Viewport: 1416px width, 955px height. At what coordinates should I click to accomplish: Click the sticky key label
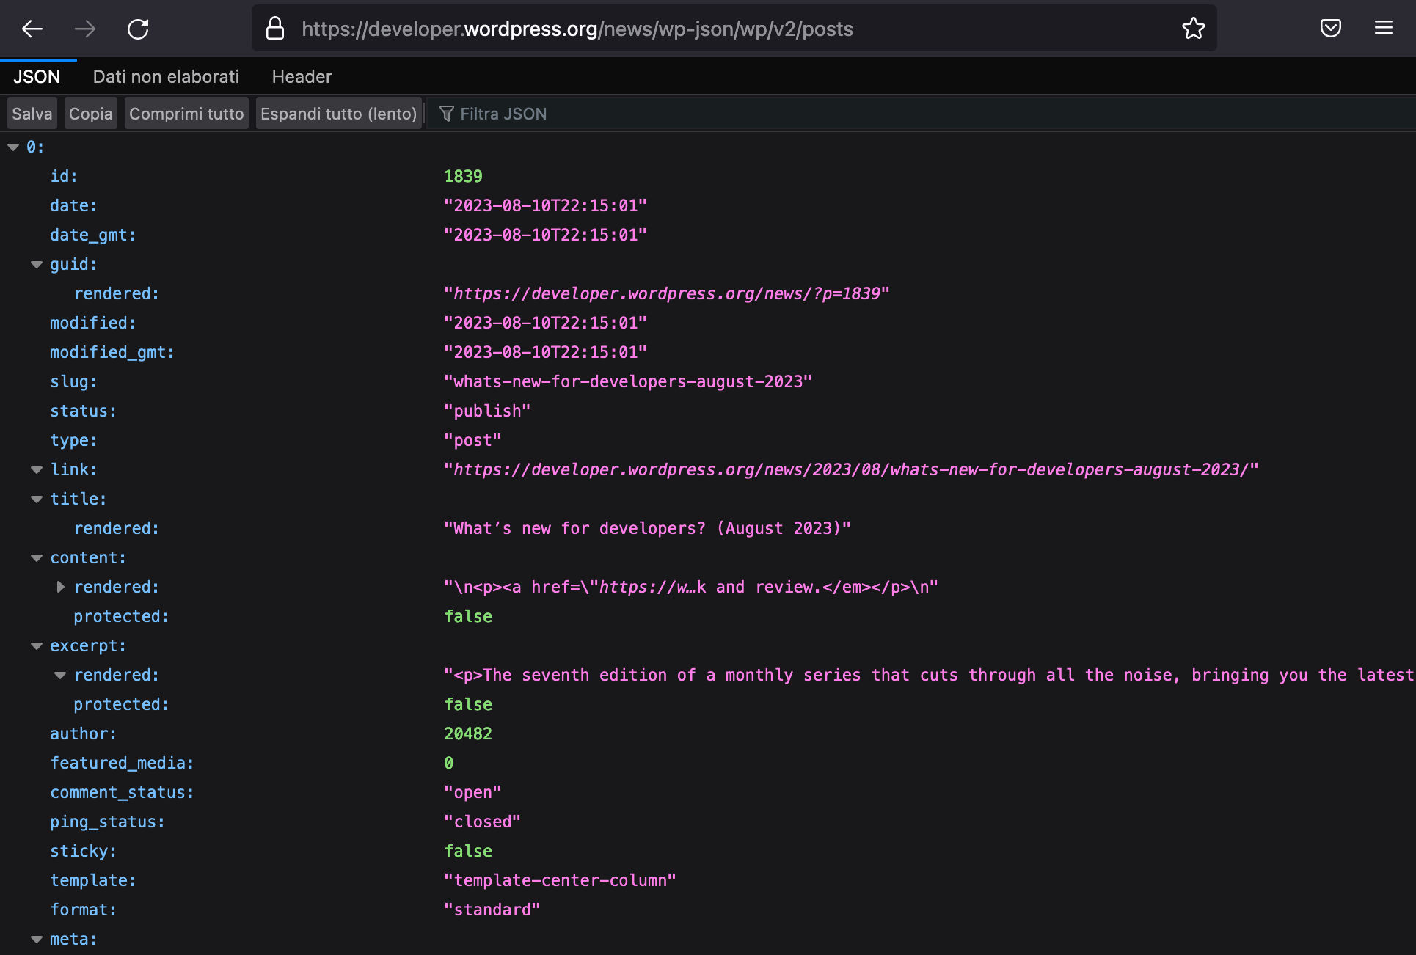pyautogui.click(x=83, y=851)
